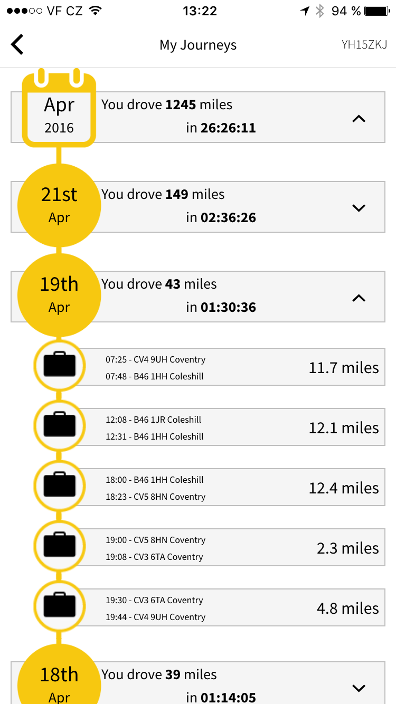Viewport: 396px width, 704px height.
Task: Expand the 21st Apr journeys
Action: click(x=359, y=208)
